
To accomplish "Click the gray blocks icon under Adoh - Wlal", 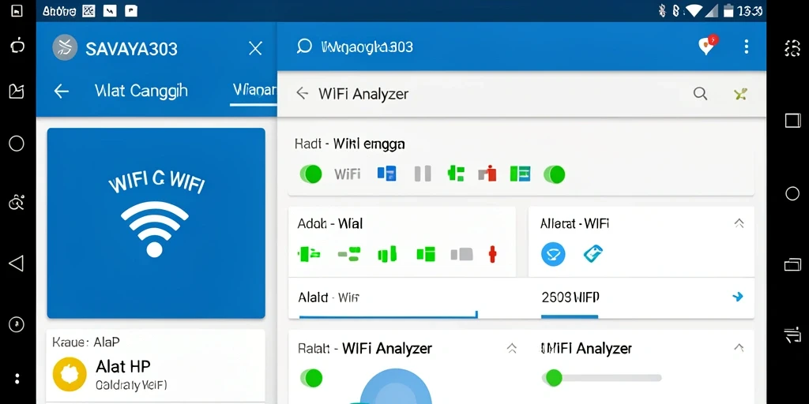I will click(x=461, y=254).
